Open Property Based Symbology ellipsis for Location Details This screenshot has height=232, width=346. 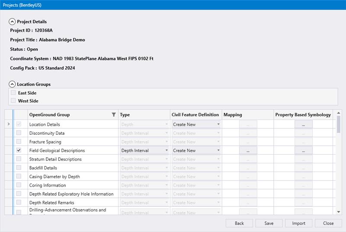tap(304, 124)
